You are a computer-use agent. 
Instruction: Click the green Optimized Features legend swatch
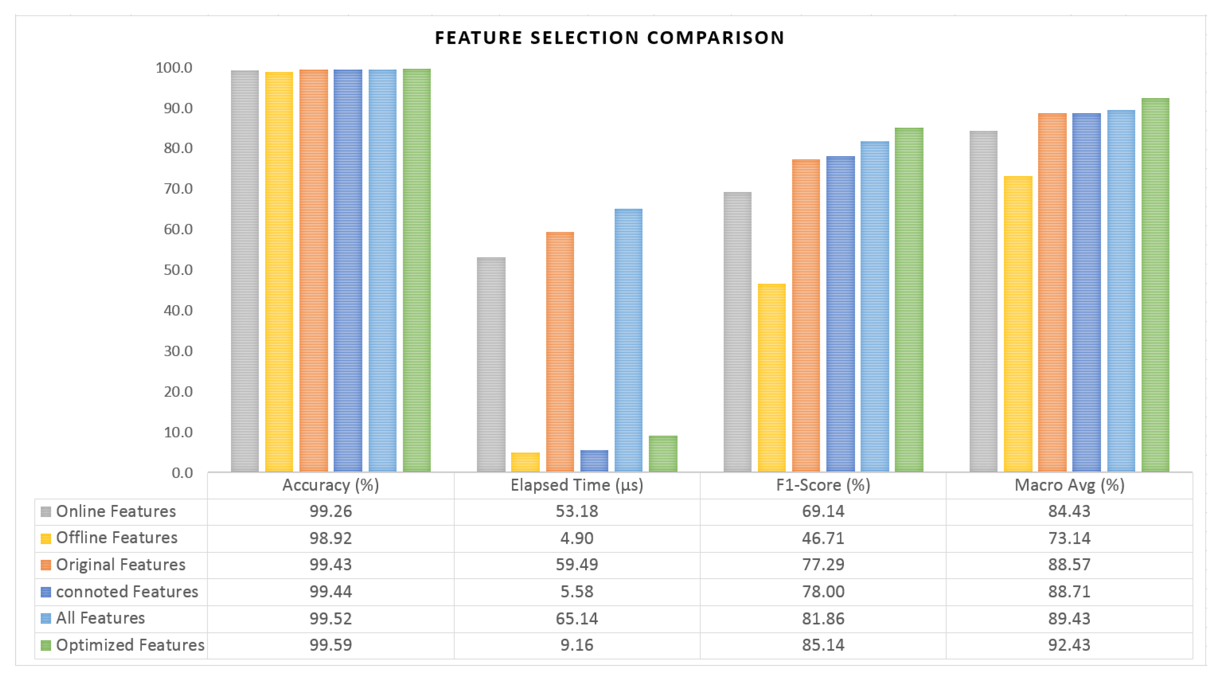coord(46,645)
